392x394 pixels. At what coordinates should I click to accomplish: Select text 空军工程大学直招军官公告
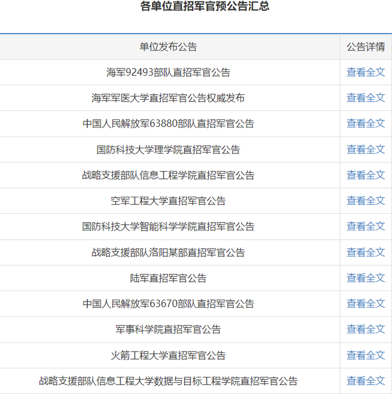pyautogui.click(x=168, y=201)
